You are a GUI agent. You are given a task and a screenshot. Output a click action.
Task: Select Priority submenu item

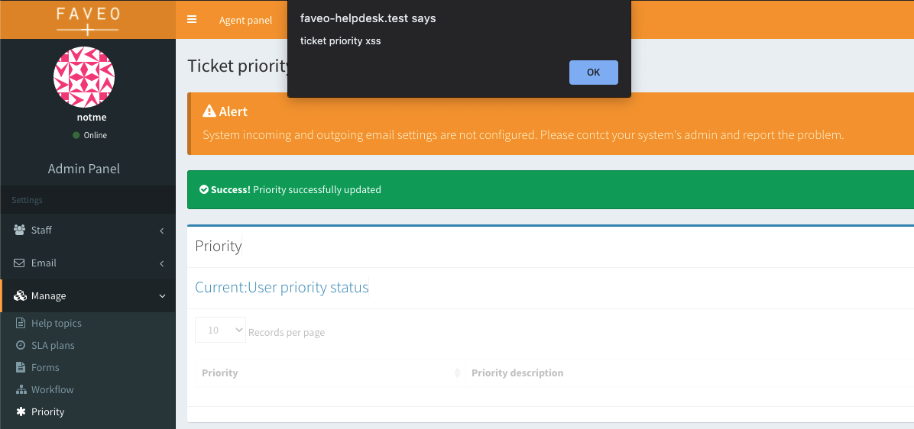coord(48,411)
